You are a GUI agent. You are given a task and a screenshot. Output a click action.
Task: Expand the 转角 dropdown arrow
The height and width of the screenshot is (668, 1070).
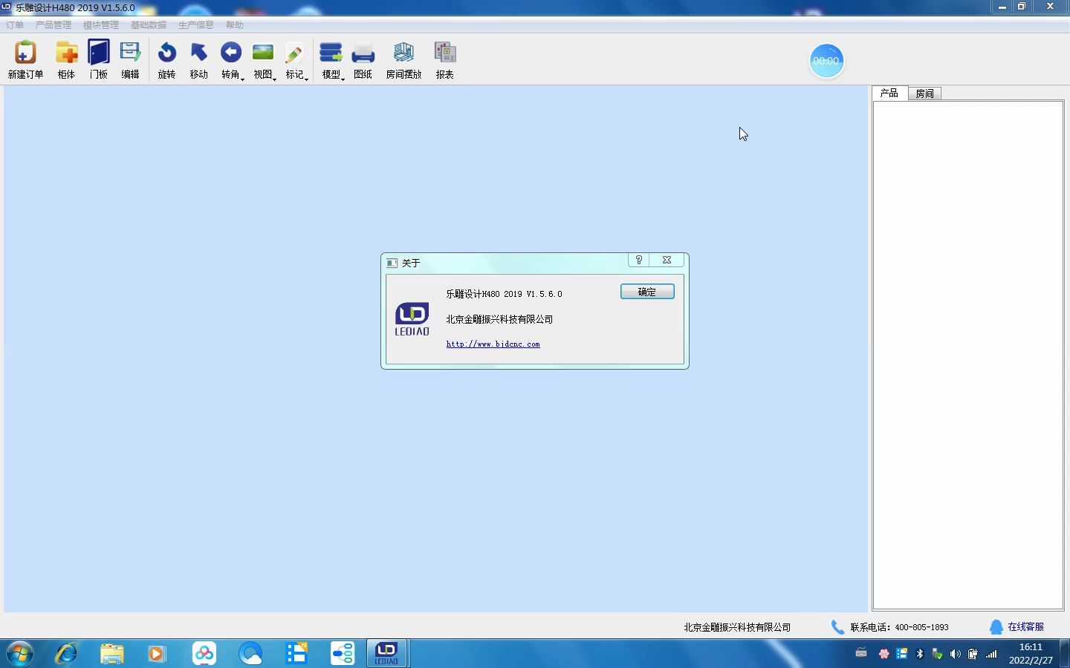pyautogui.click(x=243, y=78)
